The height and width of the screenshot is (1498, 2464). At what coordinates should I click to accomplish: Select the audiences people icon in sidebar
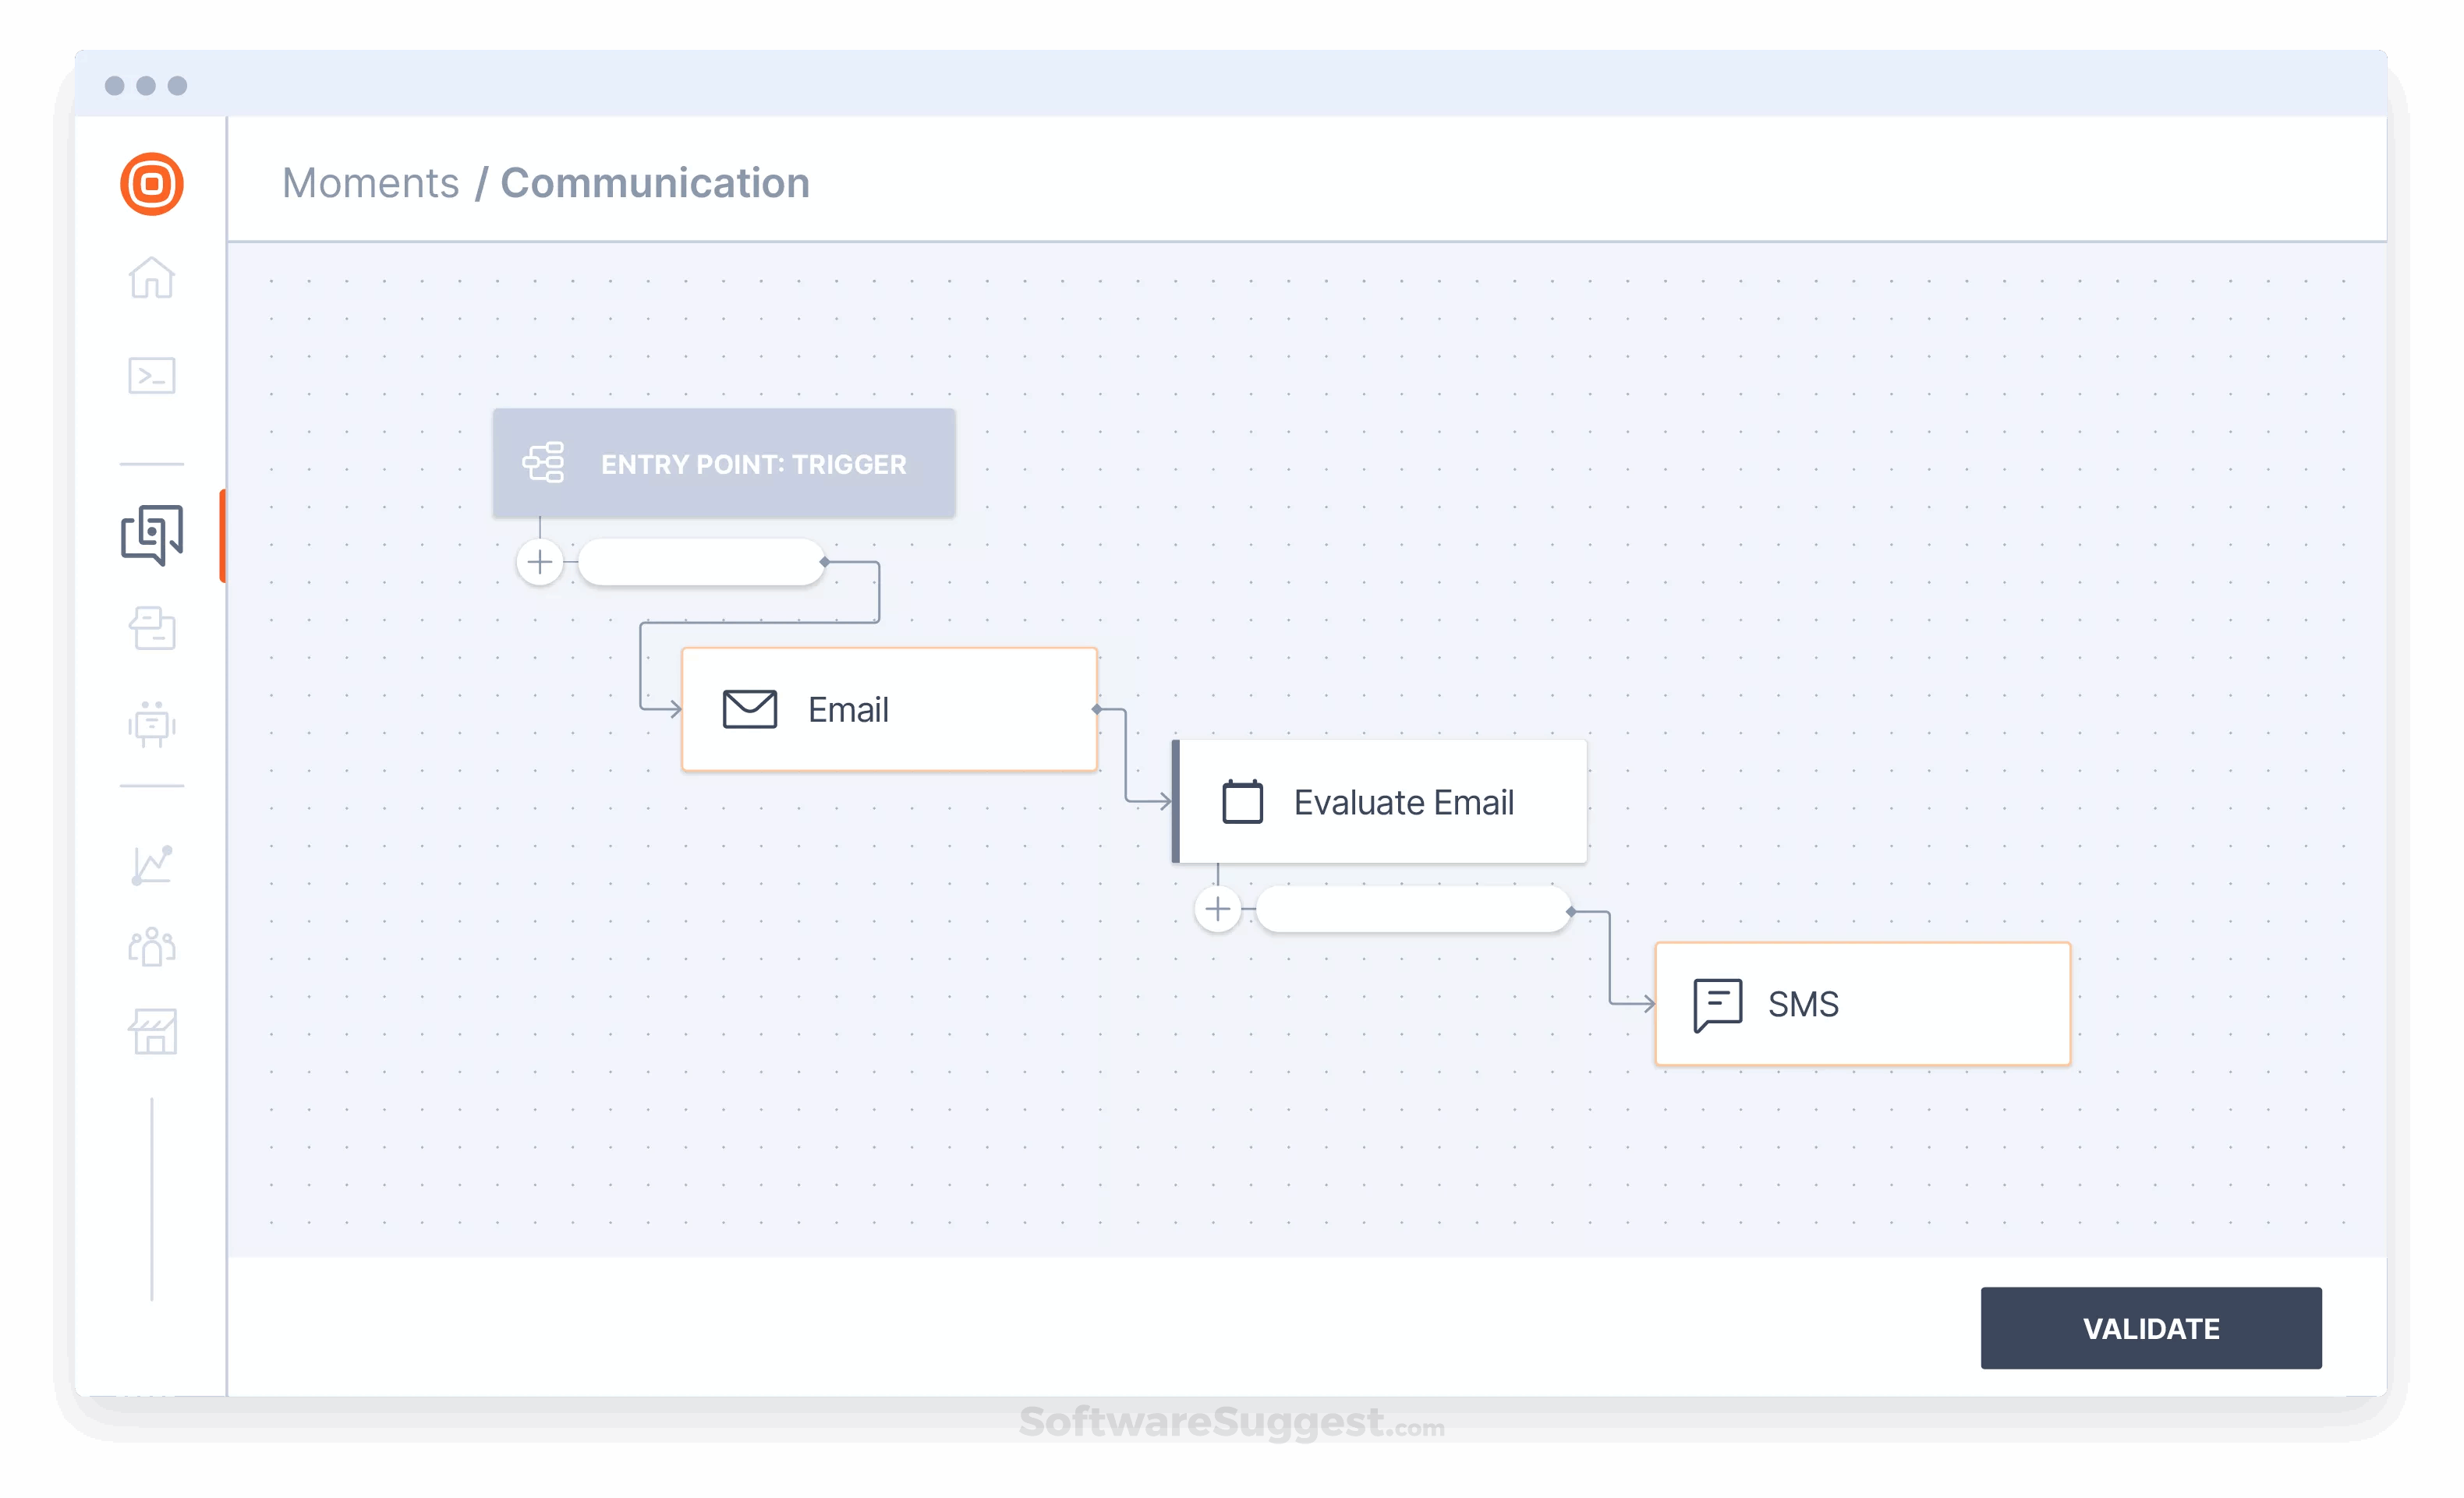151,946
